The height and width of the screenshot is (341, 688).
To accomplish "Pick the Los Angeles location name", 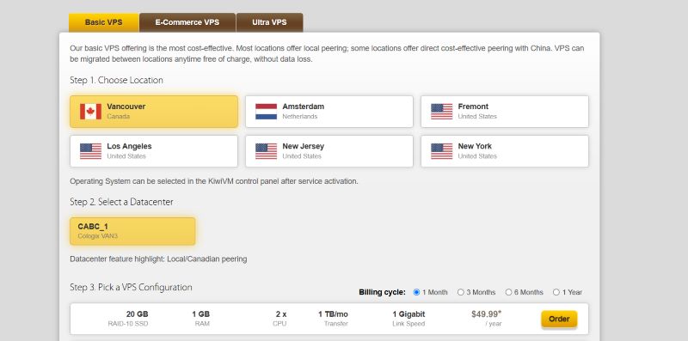I will pos(130,146).
